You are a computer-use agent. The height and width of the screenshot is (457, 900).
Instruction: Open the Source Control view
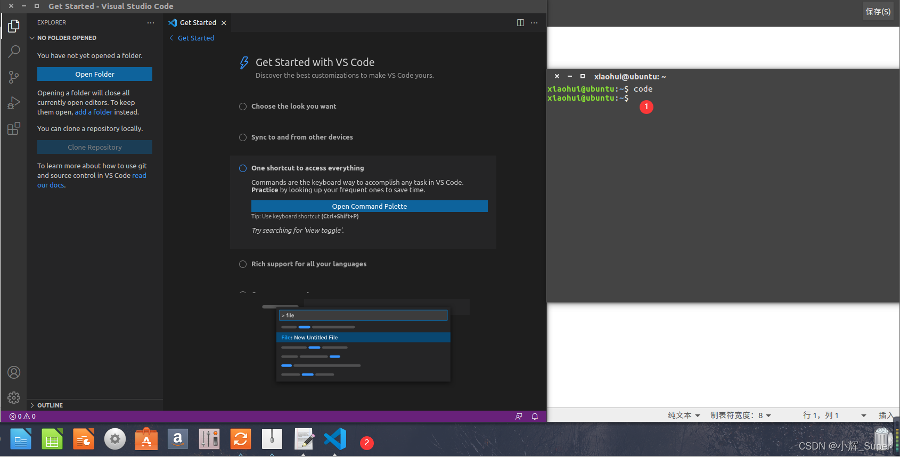tap(14, 77)
